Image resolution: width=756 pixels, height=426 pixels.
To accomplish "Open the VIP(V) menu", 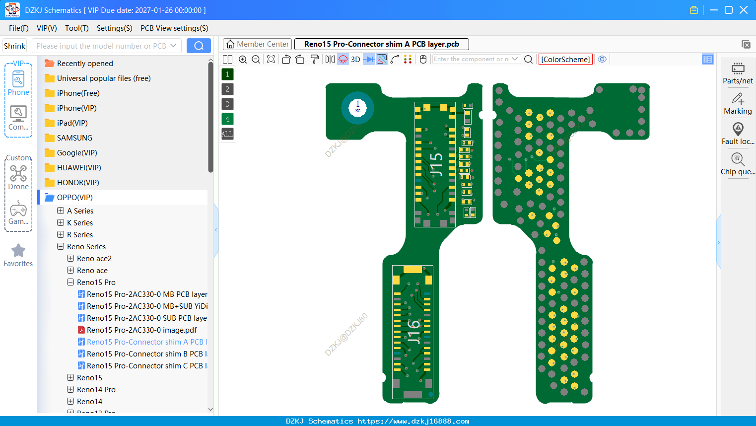I will click(47, 28).
